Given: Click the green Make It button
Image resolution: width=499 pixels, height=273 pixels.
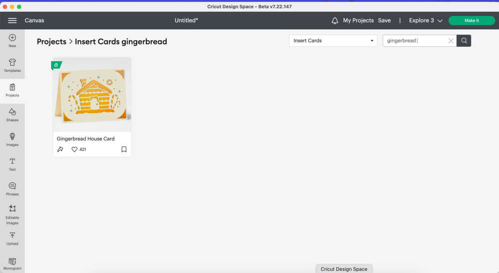Looking at the screenshot, I should pos(472,20).
